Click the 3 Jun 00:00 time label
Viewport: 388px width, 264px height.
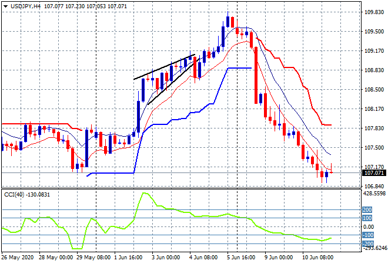point(166,258)
